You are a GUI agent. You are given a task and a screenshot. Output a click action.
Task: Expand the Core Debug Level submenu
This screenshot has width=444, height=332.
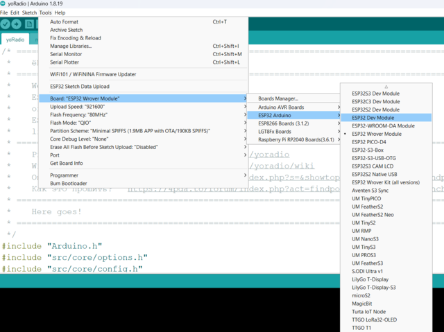(144, 139)
